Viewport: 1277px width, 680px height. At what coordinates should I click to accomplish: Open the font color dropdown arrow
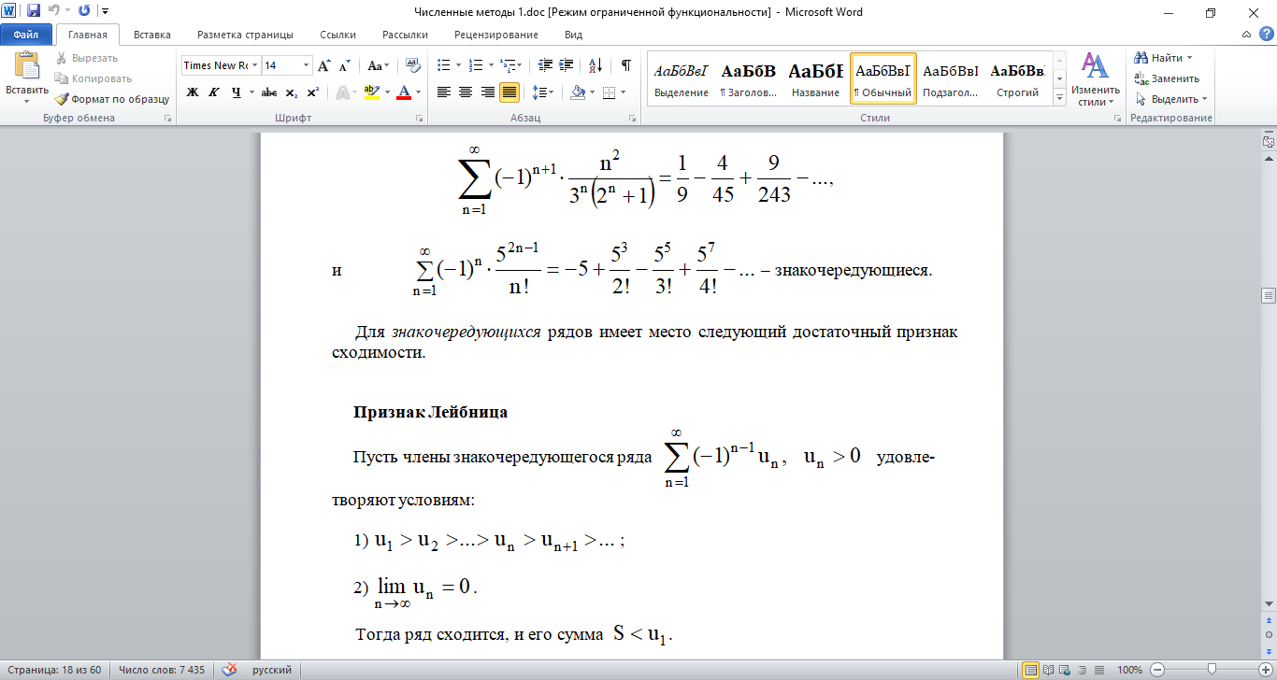click(418, 92)
